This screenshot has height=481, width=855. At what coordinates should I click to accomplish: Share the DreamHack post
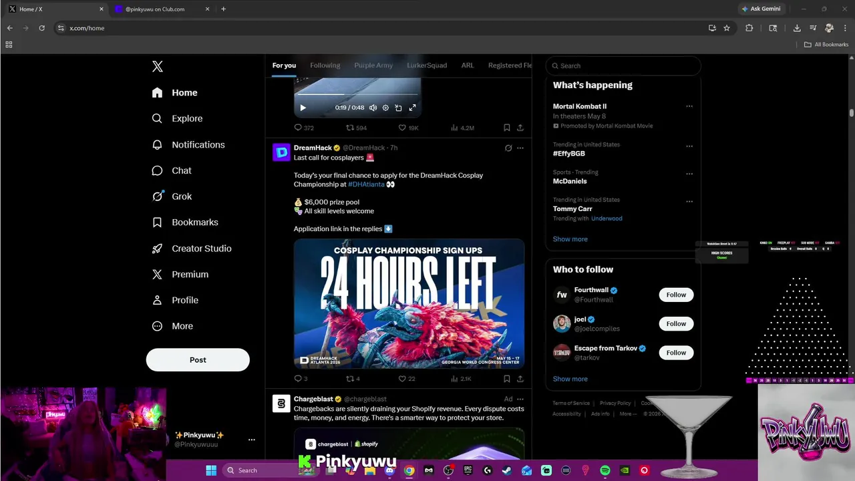[x=520, y=379]
